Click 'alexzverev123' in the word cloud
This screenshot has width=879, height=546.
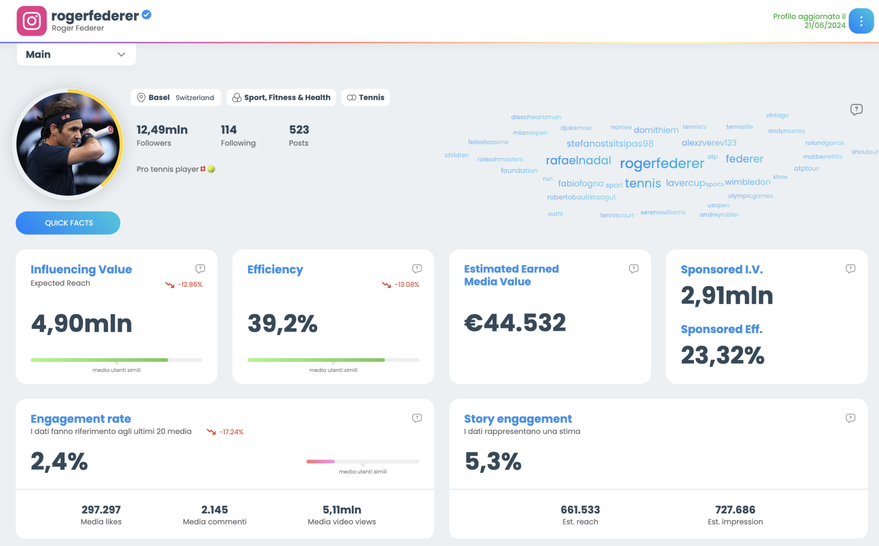click(x=709, y=143)
